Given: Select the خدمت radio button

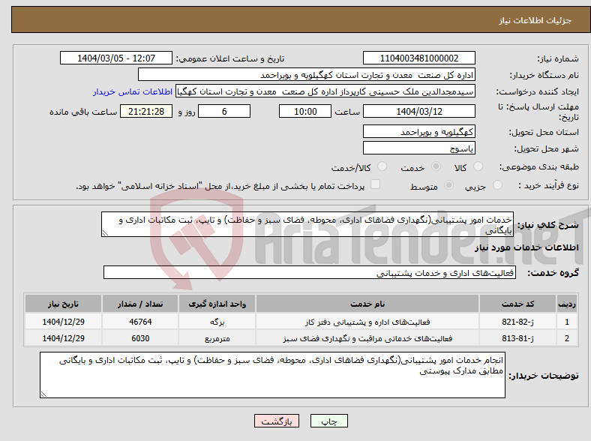Looking at the screenshot, I should tap(436, 166).
